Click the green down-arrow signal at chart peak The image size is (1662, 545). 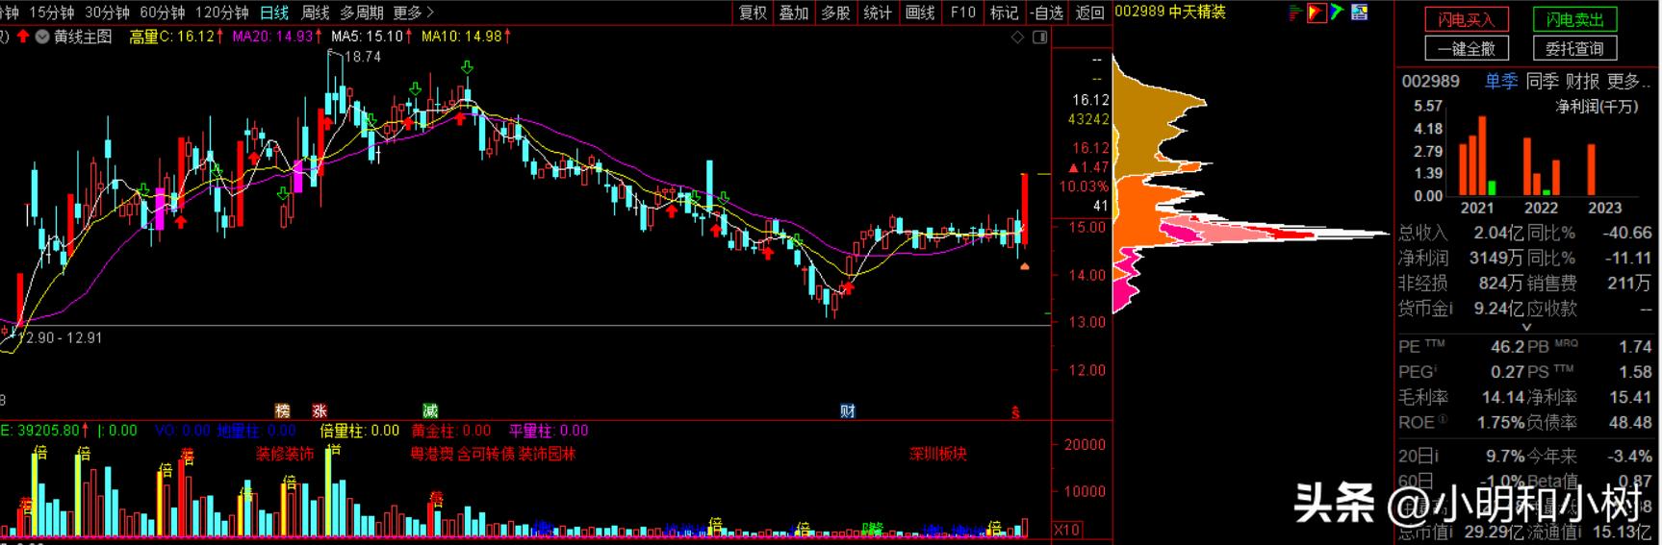click(467, 67)
